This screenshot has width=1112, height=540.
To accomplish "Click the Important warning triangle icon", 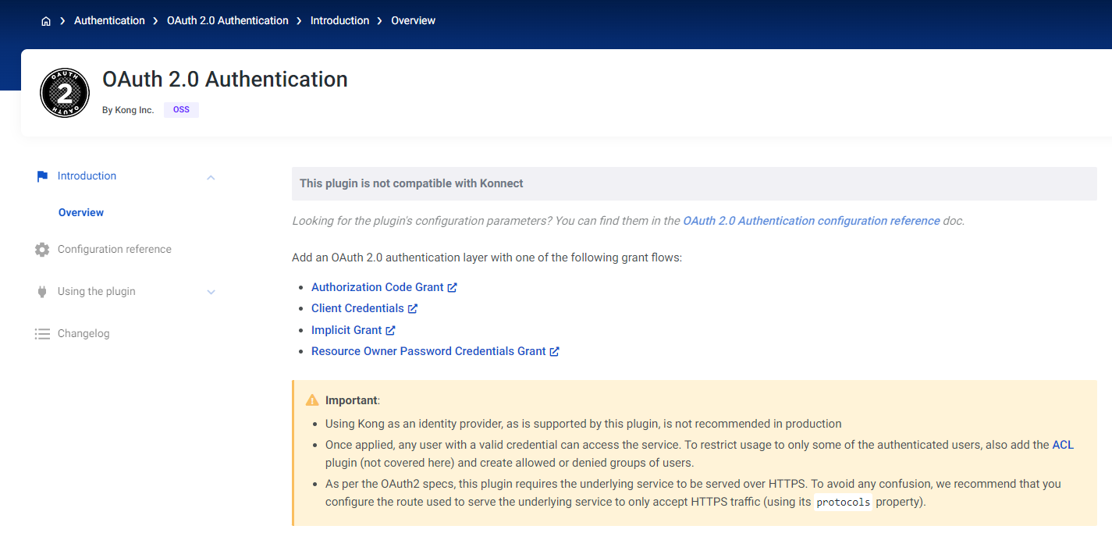I will [x=312, y=400].
